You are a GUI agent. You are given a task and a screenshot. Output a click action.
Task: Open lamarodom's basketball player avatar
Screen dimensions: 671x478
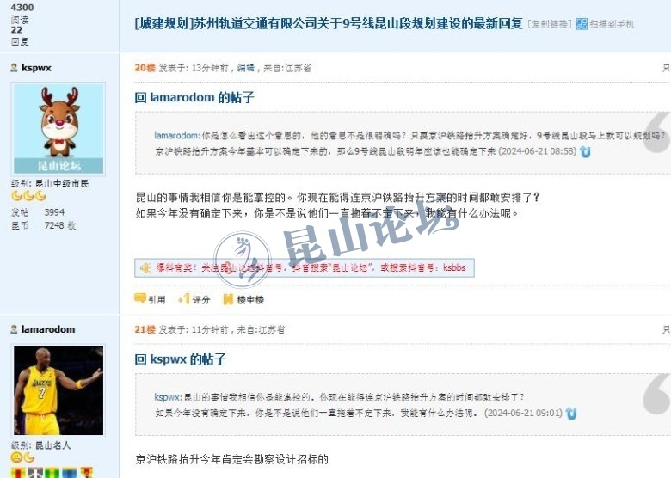coord(58,390)
